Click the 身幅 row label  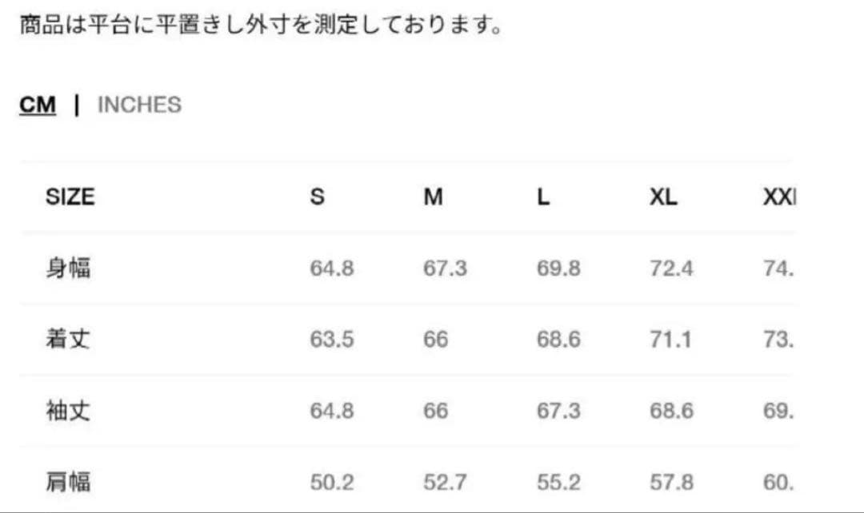(68, 268)
